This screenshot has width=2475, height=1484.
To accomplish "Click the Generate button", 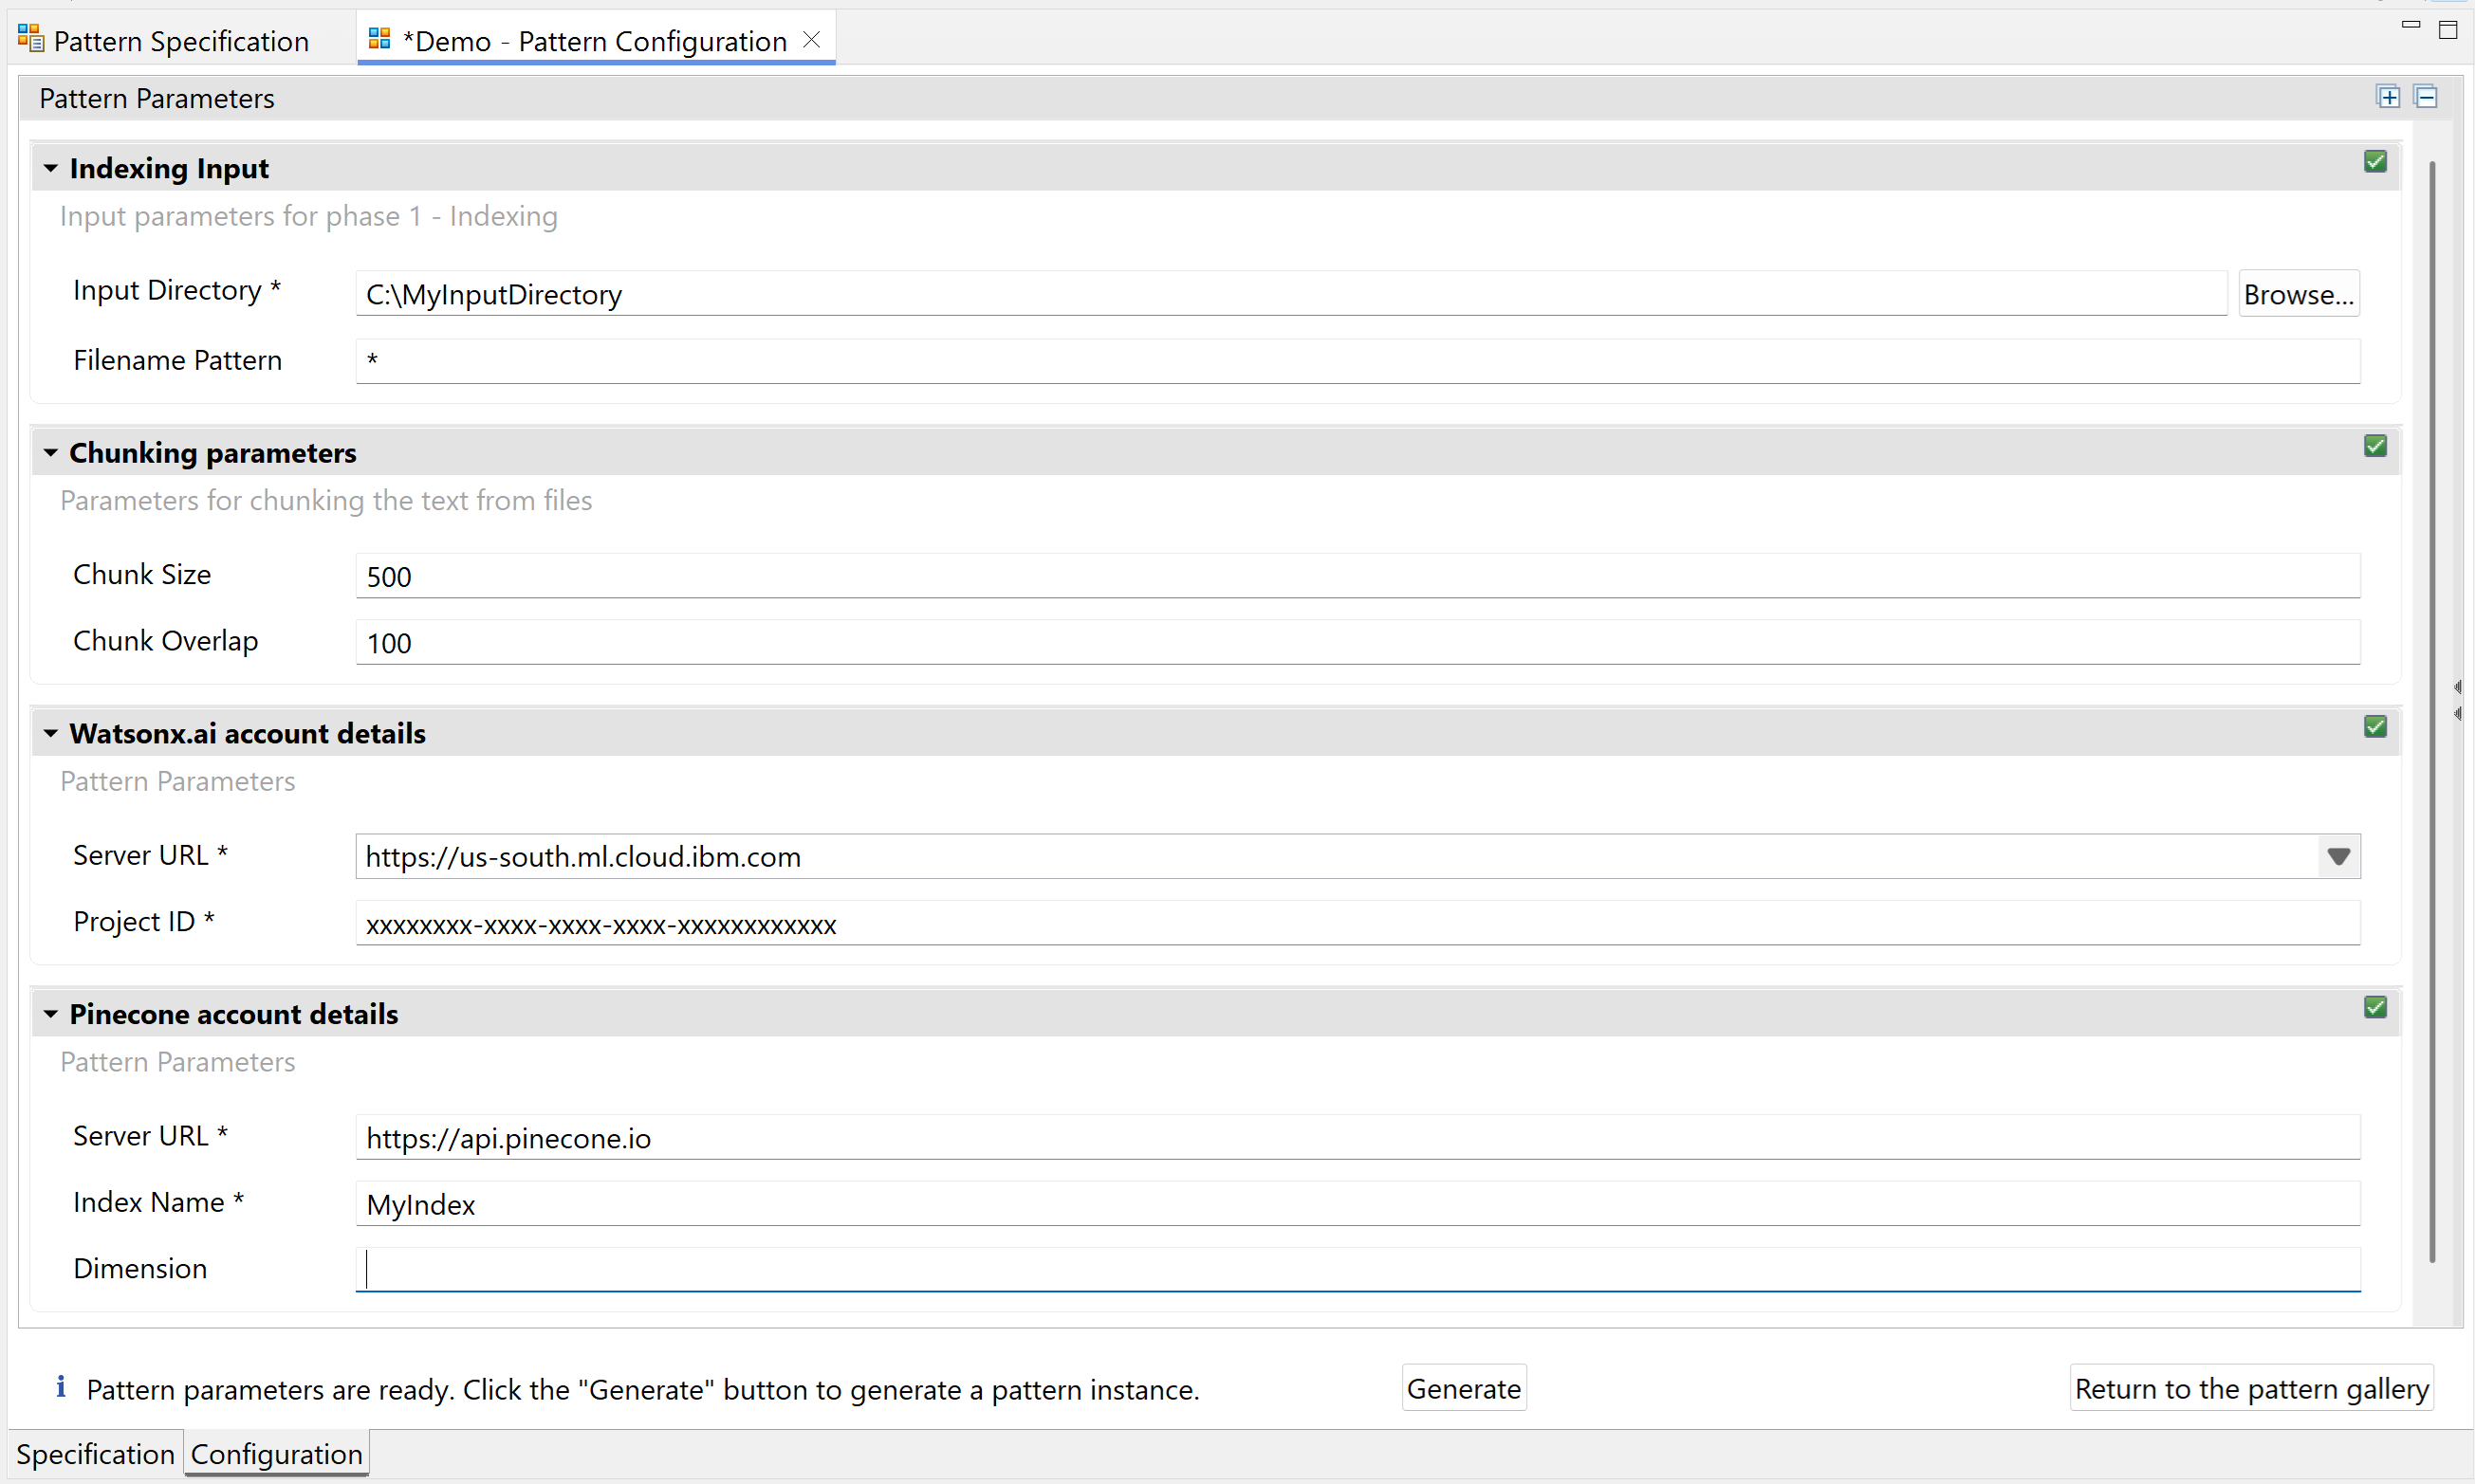I will [1463, 1389].
